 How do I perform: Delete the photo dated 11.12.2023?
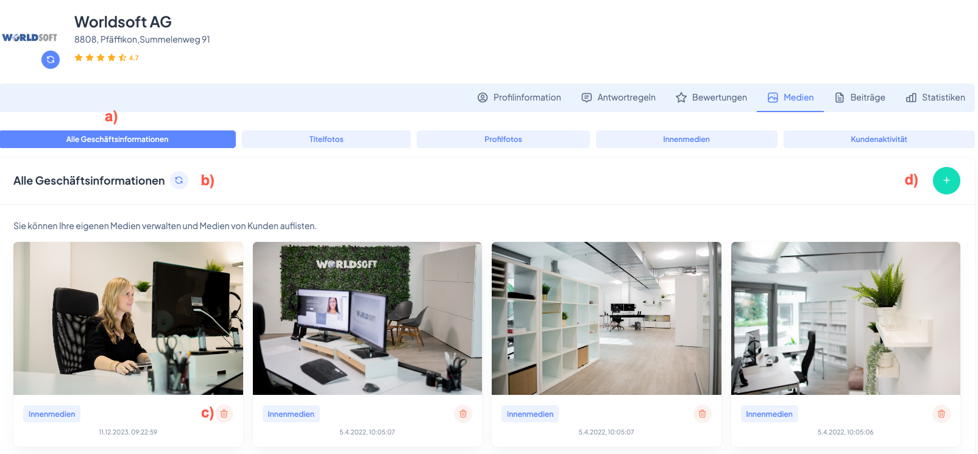click(x=224, y=414)
